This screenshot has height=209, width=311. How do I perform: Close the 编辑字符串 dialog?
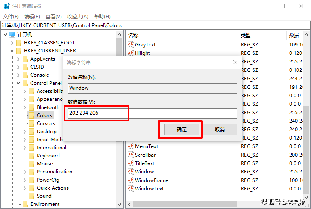click(x=235, y=62)
